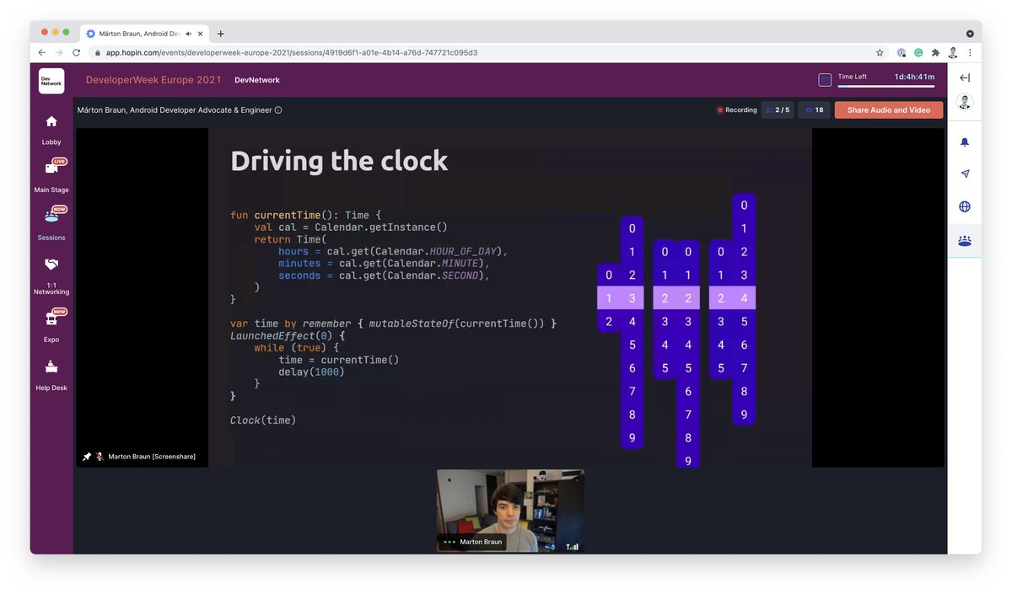Click the DevNetwork organizer link
Screen dimensions: 1012x594
point(257,80)
